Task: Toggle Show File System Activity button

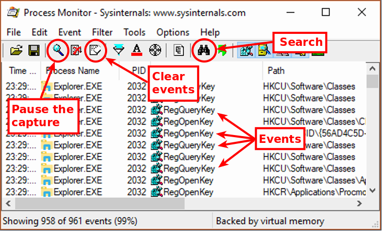Action: [x=264, y=51]
